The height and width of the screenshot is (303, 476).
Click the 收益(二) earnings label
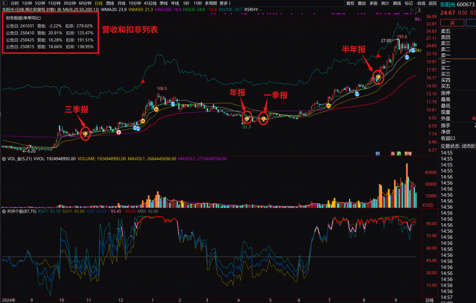click(x=448, y=138)
